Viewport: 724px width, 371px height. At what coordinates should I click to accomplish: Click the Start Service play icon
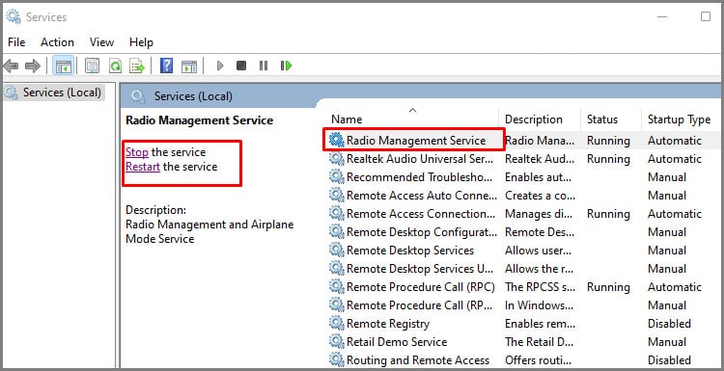(x=220, y=66)
